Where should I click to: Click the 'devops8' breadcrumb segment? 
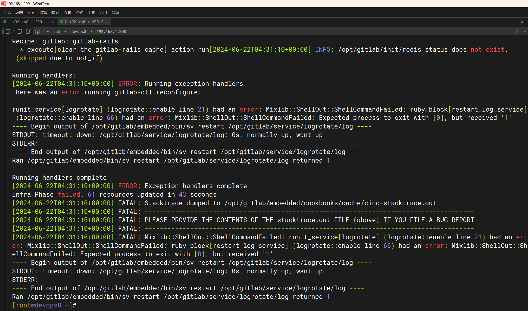pyautogui.click(x=78, y=32)
